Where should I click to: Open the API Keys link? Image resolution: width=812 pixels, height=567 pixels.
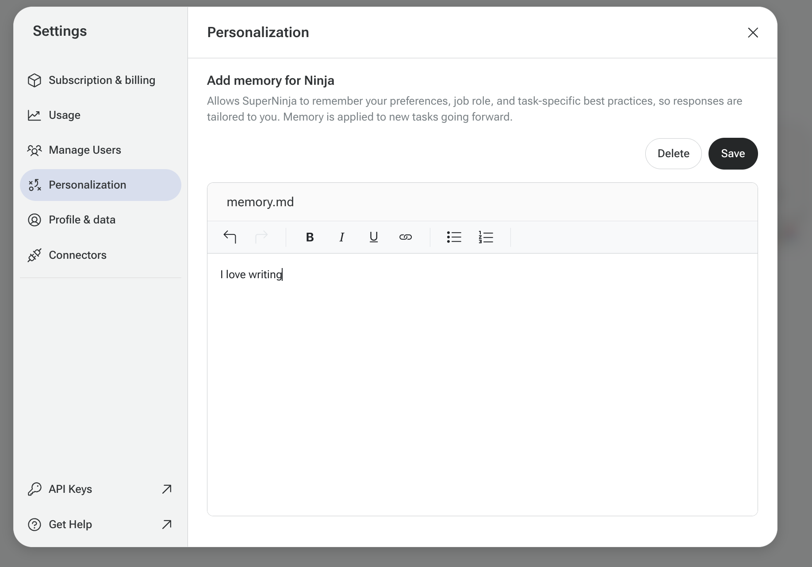(x=101, y=489)
